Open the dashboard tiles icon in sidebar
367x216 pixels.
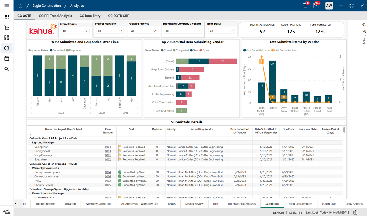6,38
